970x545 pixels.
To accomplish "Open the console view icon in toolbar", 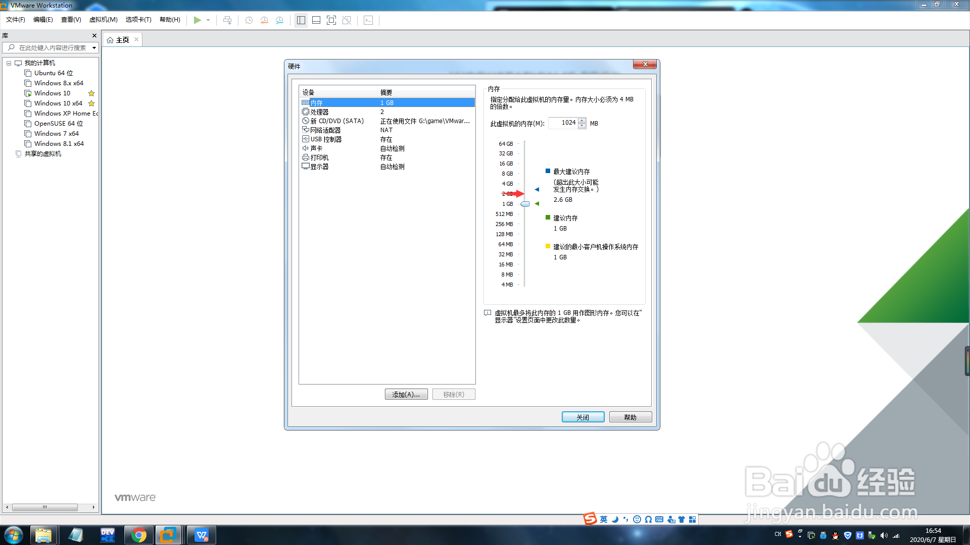I will 368,20.
